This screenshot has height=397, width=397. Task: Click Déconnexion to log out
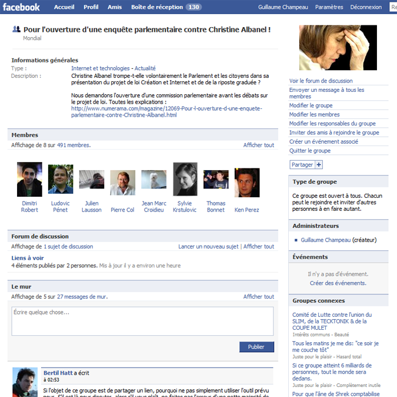click(x=366, y=7)
